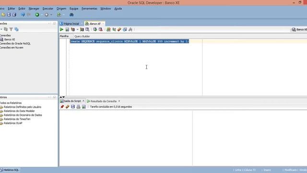
Task: Open the Navegar menu
Action: pyautogui.click(x=34, y=9)
